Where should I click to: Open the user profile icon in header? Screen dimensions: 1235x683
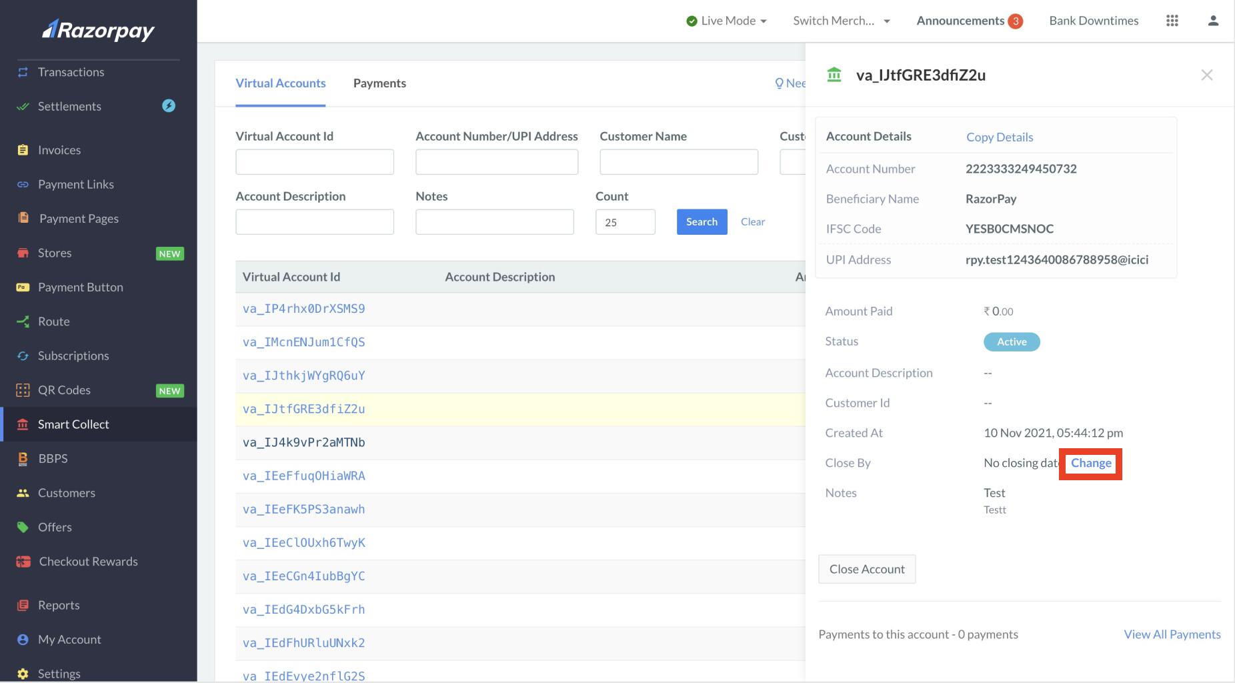[1213, 21]
